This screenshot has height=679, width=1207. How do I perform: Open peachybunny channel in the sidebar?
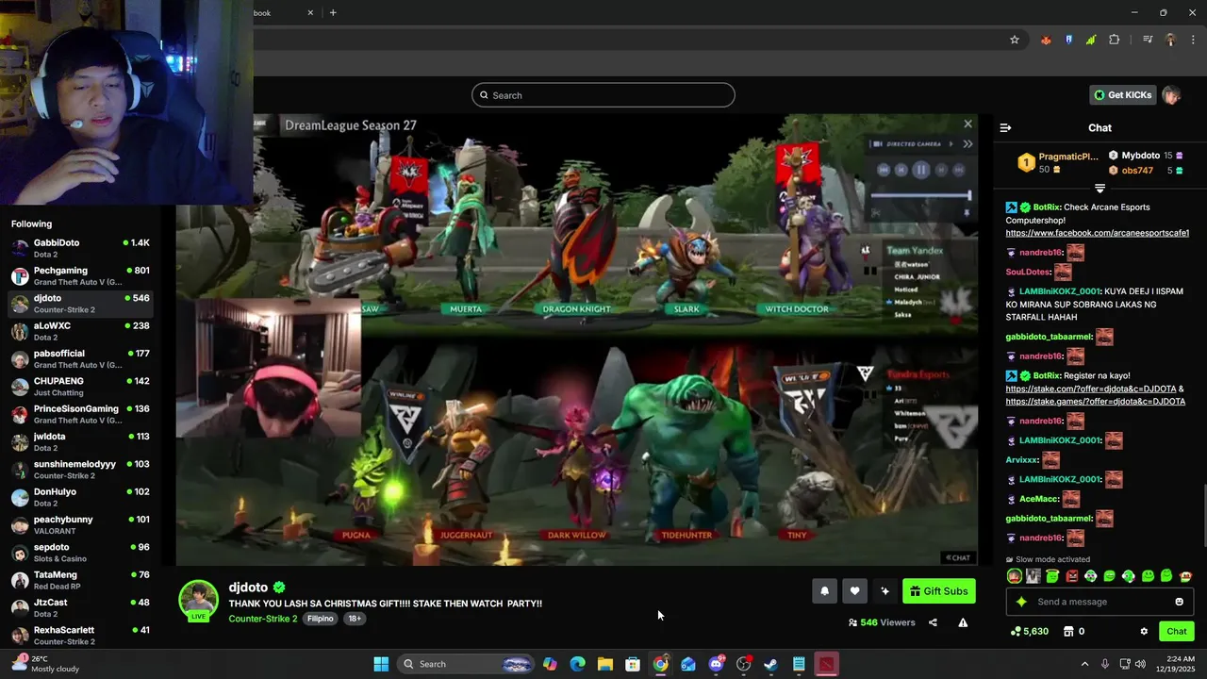click(80, 524)
